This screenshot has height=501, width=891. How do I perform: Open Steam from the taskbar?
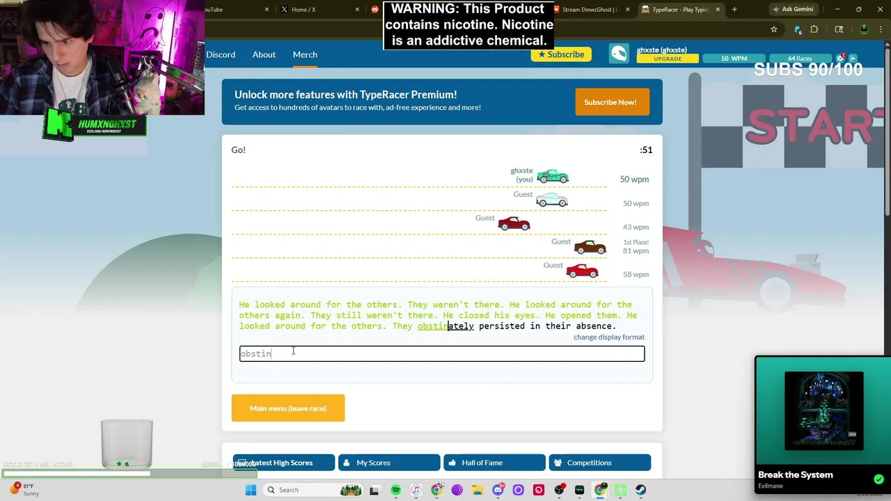click(x=640, y=490)
